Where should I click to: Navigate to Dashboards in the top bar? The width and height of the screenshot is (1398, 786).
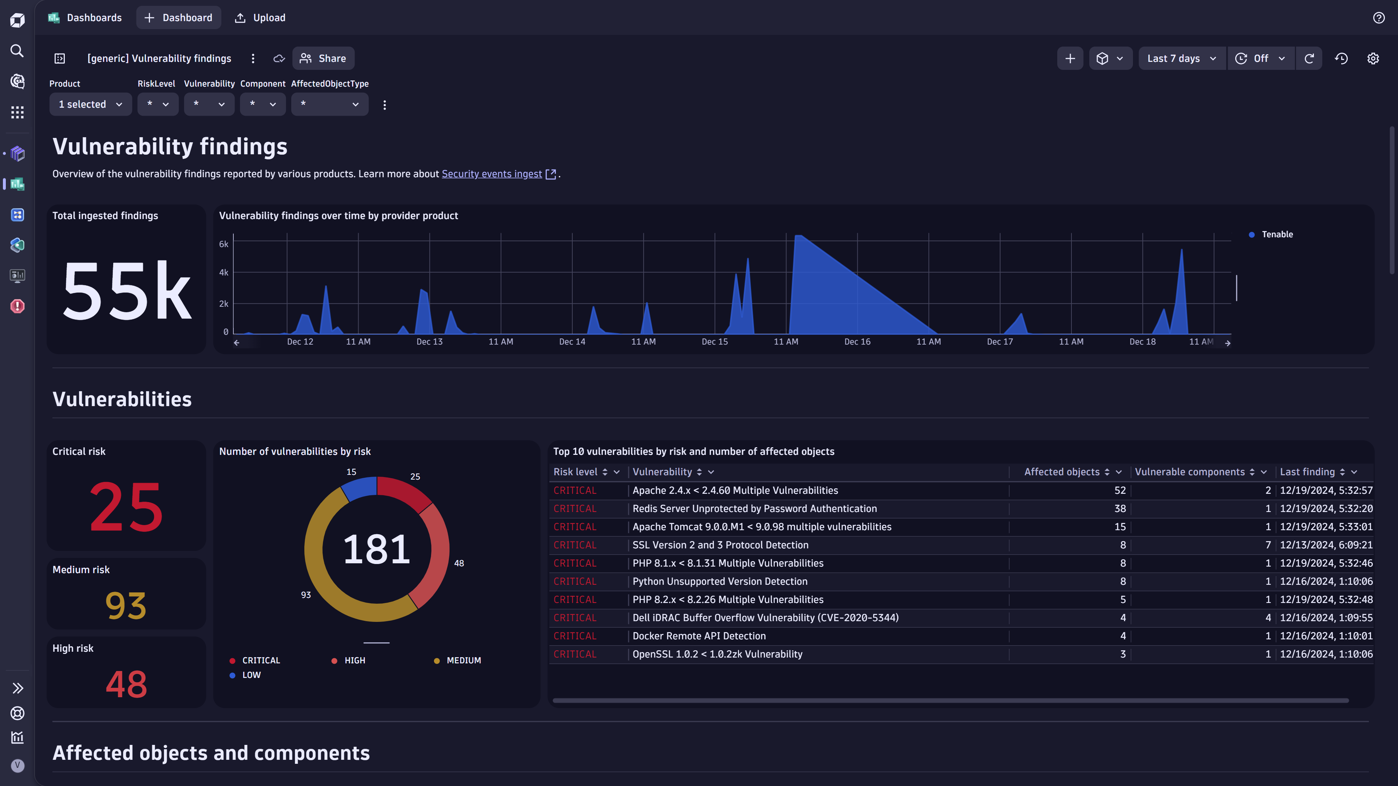pos(93,17)
